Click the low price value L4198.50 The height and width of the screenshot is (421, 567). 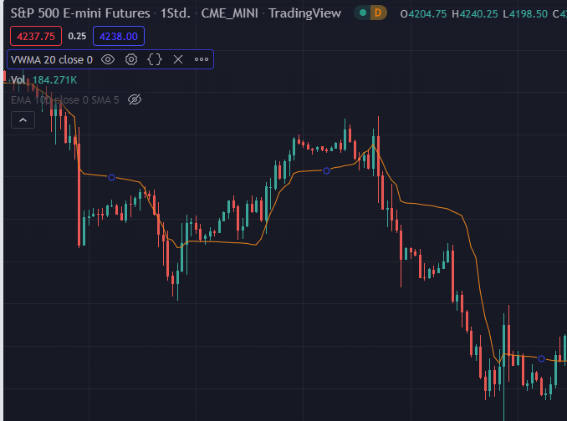pyautogui.click(x=525, y=14)
